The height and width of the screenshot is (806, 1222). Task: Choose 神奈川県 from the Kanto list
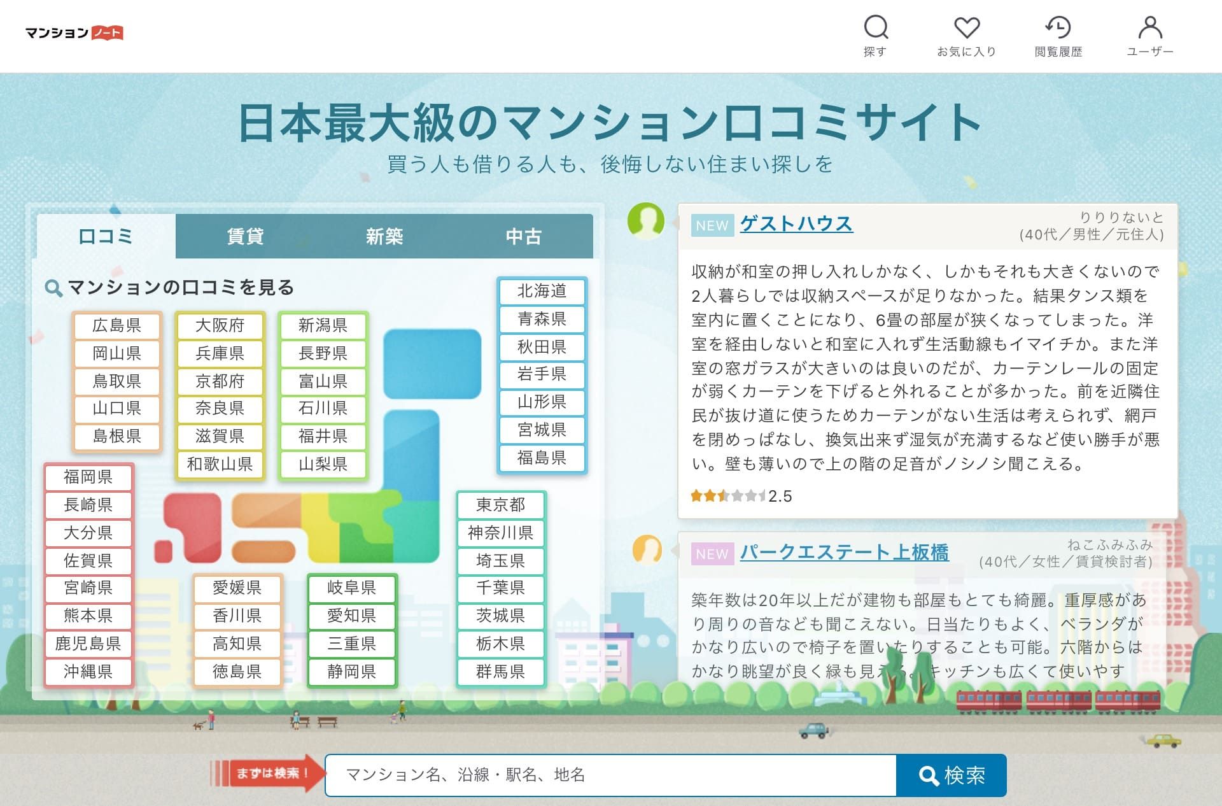[501, 533]
